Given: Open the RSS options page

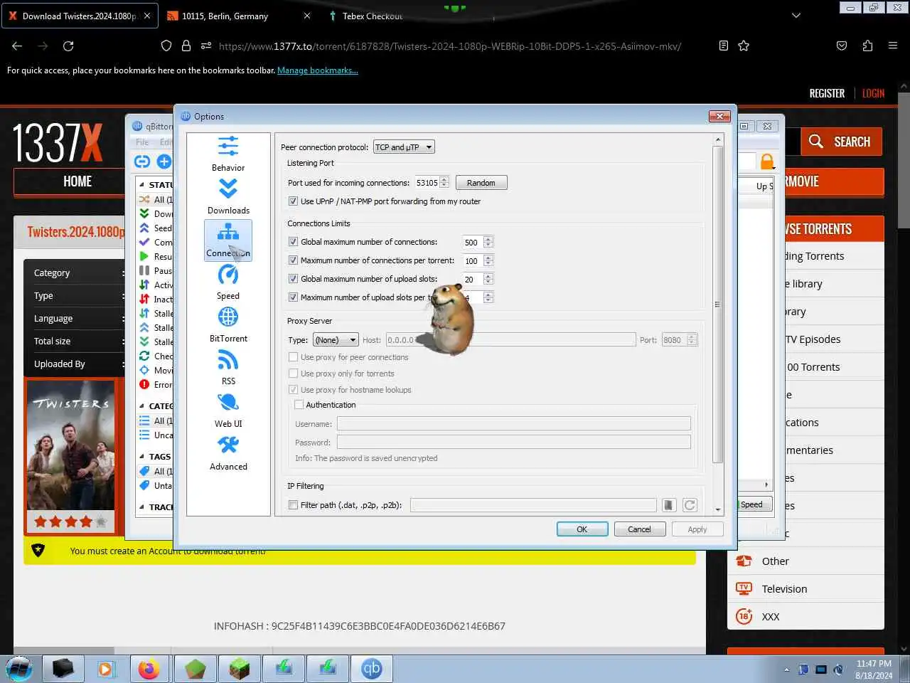Looking at the screenshot, I should 227,368.
